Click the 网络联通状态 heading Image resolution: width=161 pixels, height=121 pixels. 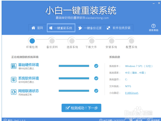click(29, 91)
